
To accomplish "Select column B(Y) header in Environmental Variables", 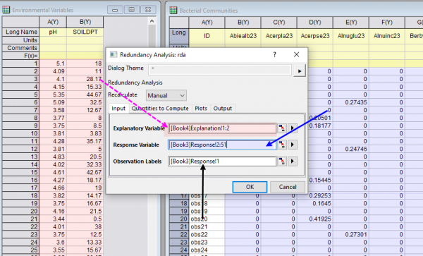I will [x=85, y=22].
